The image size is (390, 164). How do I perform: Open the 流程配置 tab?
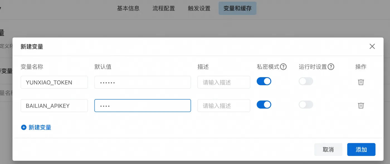point(164,8)
